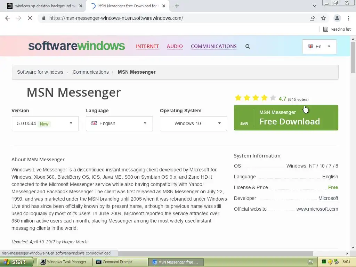Open Chrome three-dot menu
The height and width of the screenshot is (267, 356).
(x=348, y=18)
